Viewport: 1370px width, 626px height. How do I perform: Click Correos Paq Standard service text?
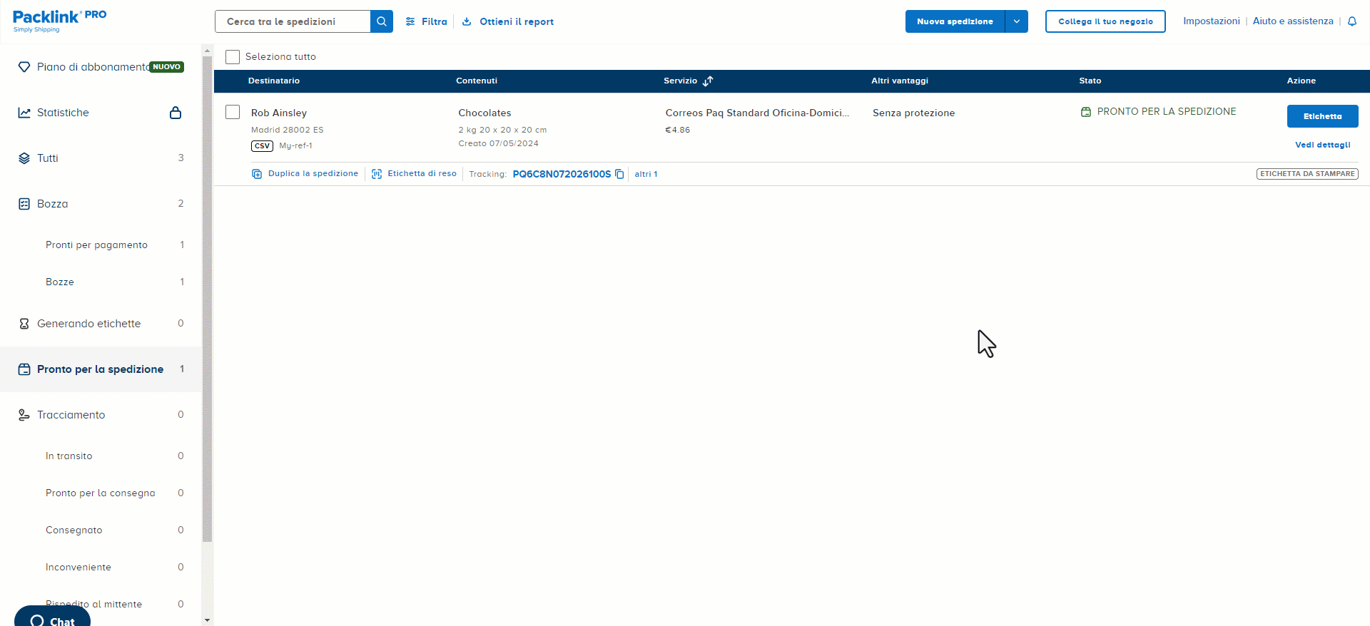tap(757, 113)
